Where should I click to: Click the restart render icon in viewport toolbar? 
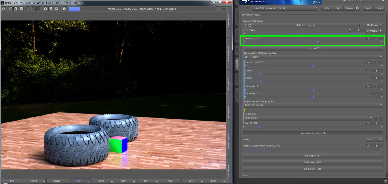[4, 9]
